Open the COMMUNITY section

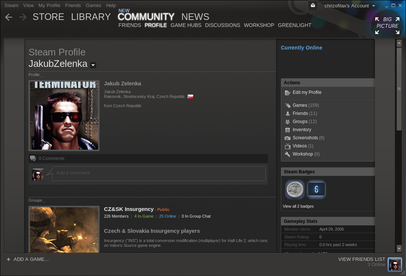(x=146, y=17)
